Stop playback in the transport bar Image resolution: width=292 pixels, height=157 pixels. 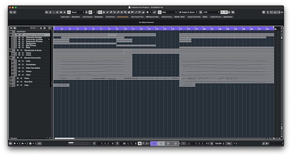pos(161,143)
